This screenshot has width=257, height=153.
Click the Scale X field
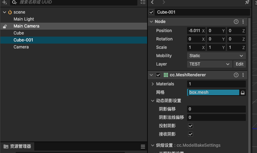[196, 47]
